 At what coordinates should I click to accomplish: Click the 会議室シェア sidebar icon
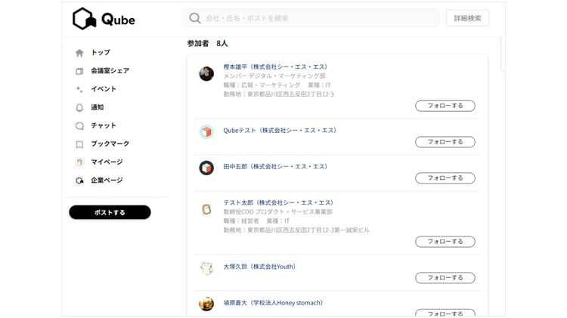click(x=79, y=71)
